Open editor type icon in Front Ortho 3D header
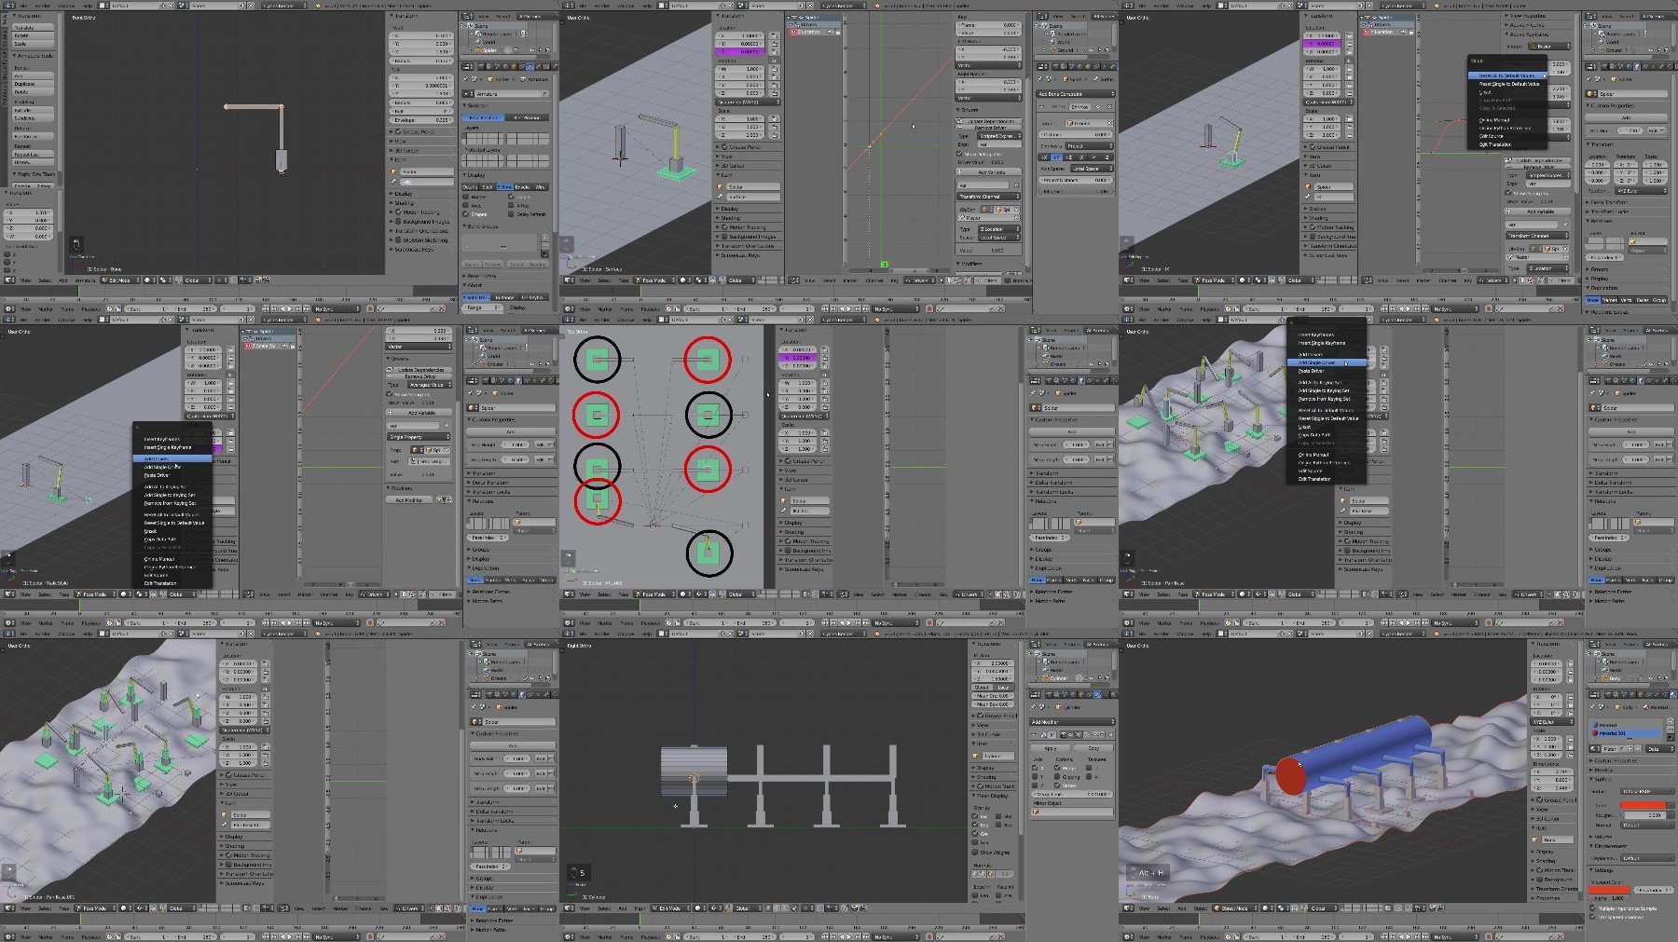The width and height of the screenshot is (1678, 942). [x=9, y=280]
